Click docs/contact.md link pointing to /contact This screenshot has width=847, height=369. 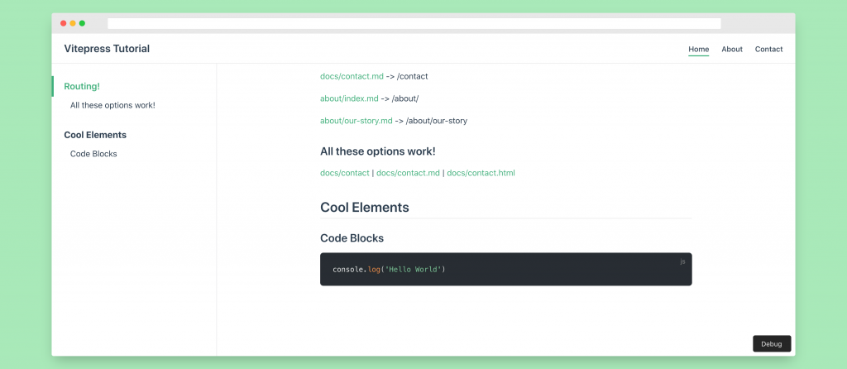coord(352,76)
